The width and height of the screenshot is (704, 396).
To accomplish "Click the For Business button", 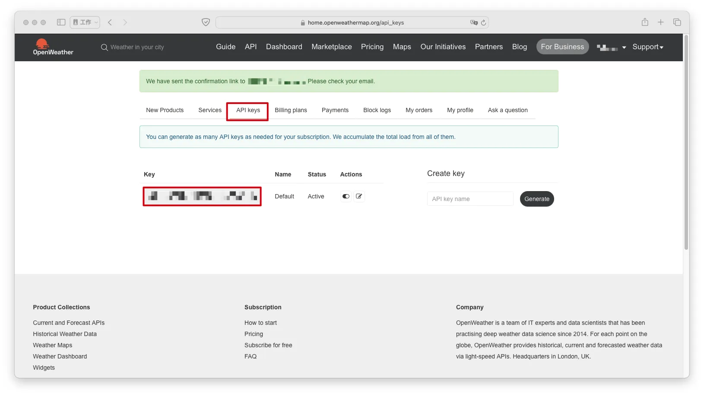I will (562, 47).
